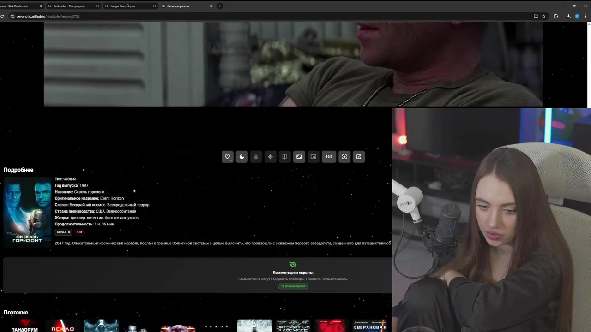591x332 pixels.
Task: Click the Event Horizon original title
Action: click(x=112, y=198)
